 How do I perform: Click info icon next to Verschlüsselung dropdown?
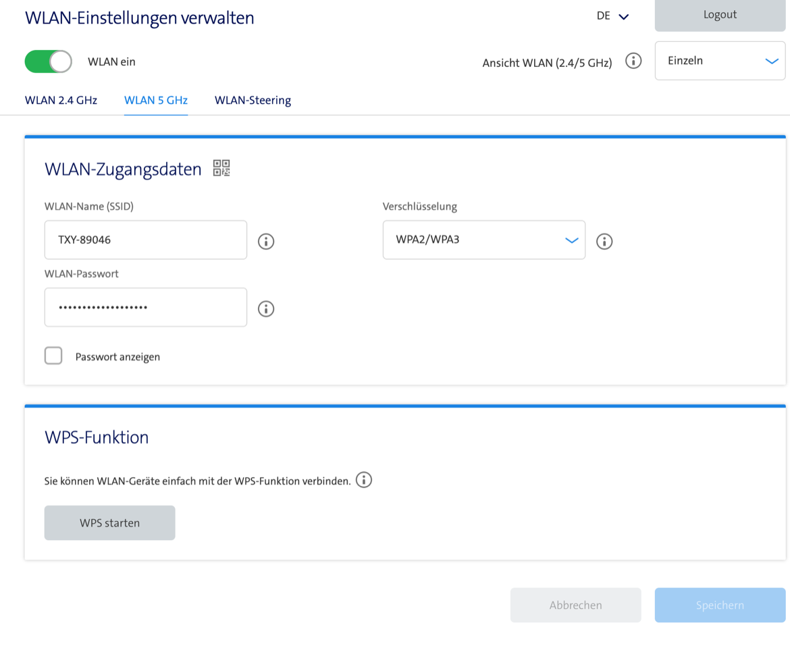pos(604,241)
